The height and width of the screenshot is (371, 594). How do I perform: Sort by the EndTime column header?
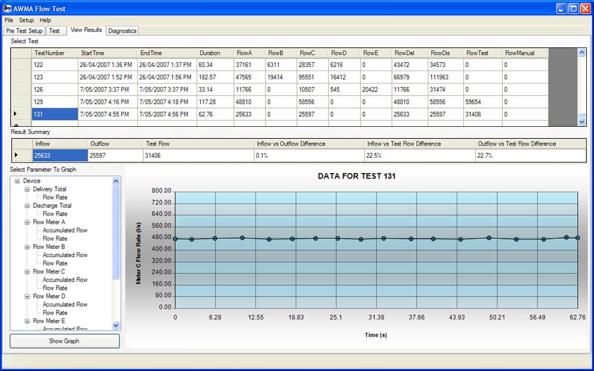tap(167, 53)
